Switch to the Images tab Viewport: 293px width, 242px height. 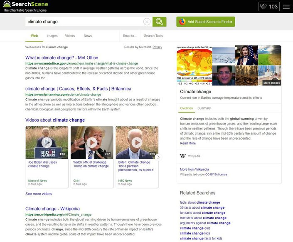click(x=52, y=36)
